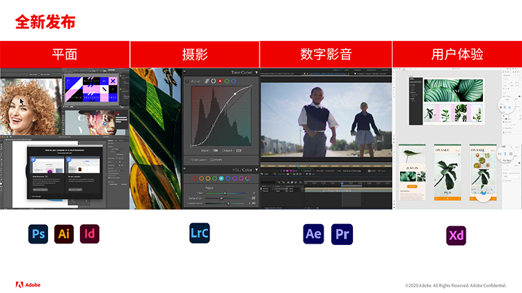This screenshot has height=293, width=522.
Task: Collapse the Tone Curve panel triangle
Action: coord(256,72)
